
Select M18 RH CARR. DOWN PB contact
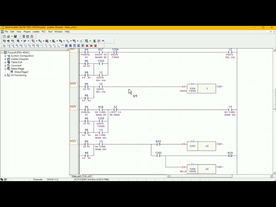coord(100,110)
